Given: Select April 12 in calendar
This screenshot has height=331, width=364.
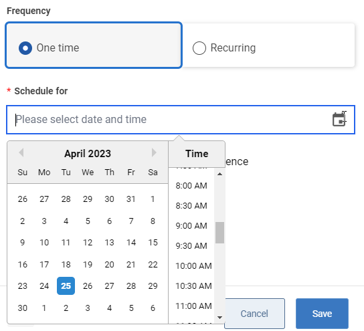Looking at the screenshot, I should coord(88,242).
